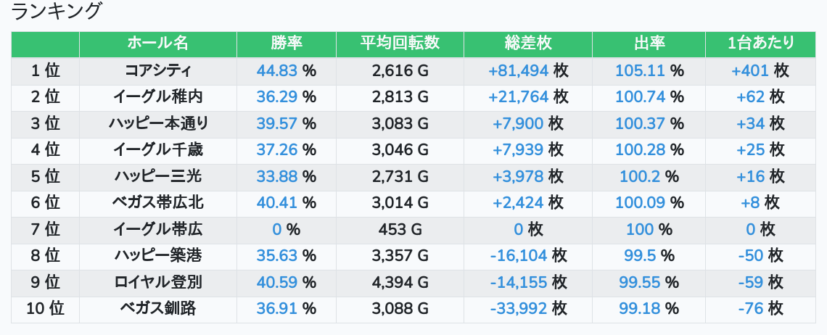Select the ベガス帯広北 hall name
The image size is (827, 335).
(158, 202)
